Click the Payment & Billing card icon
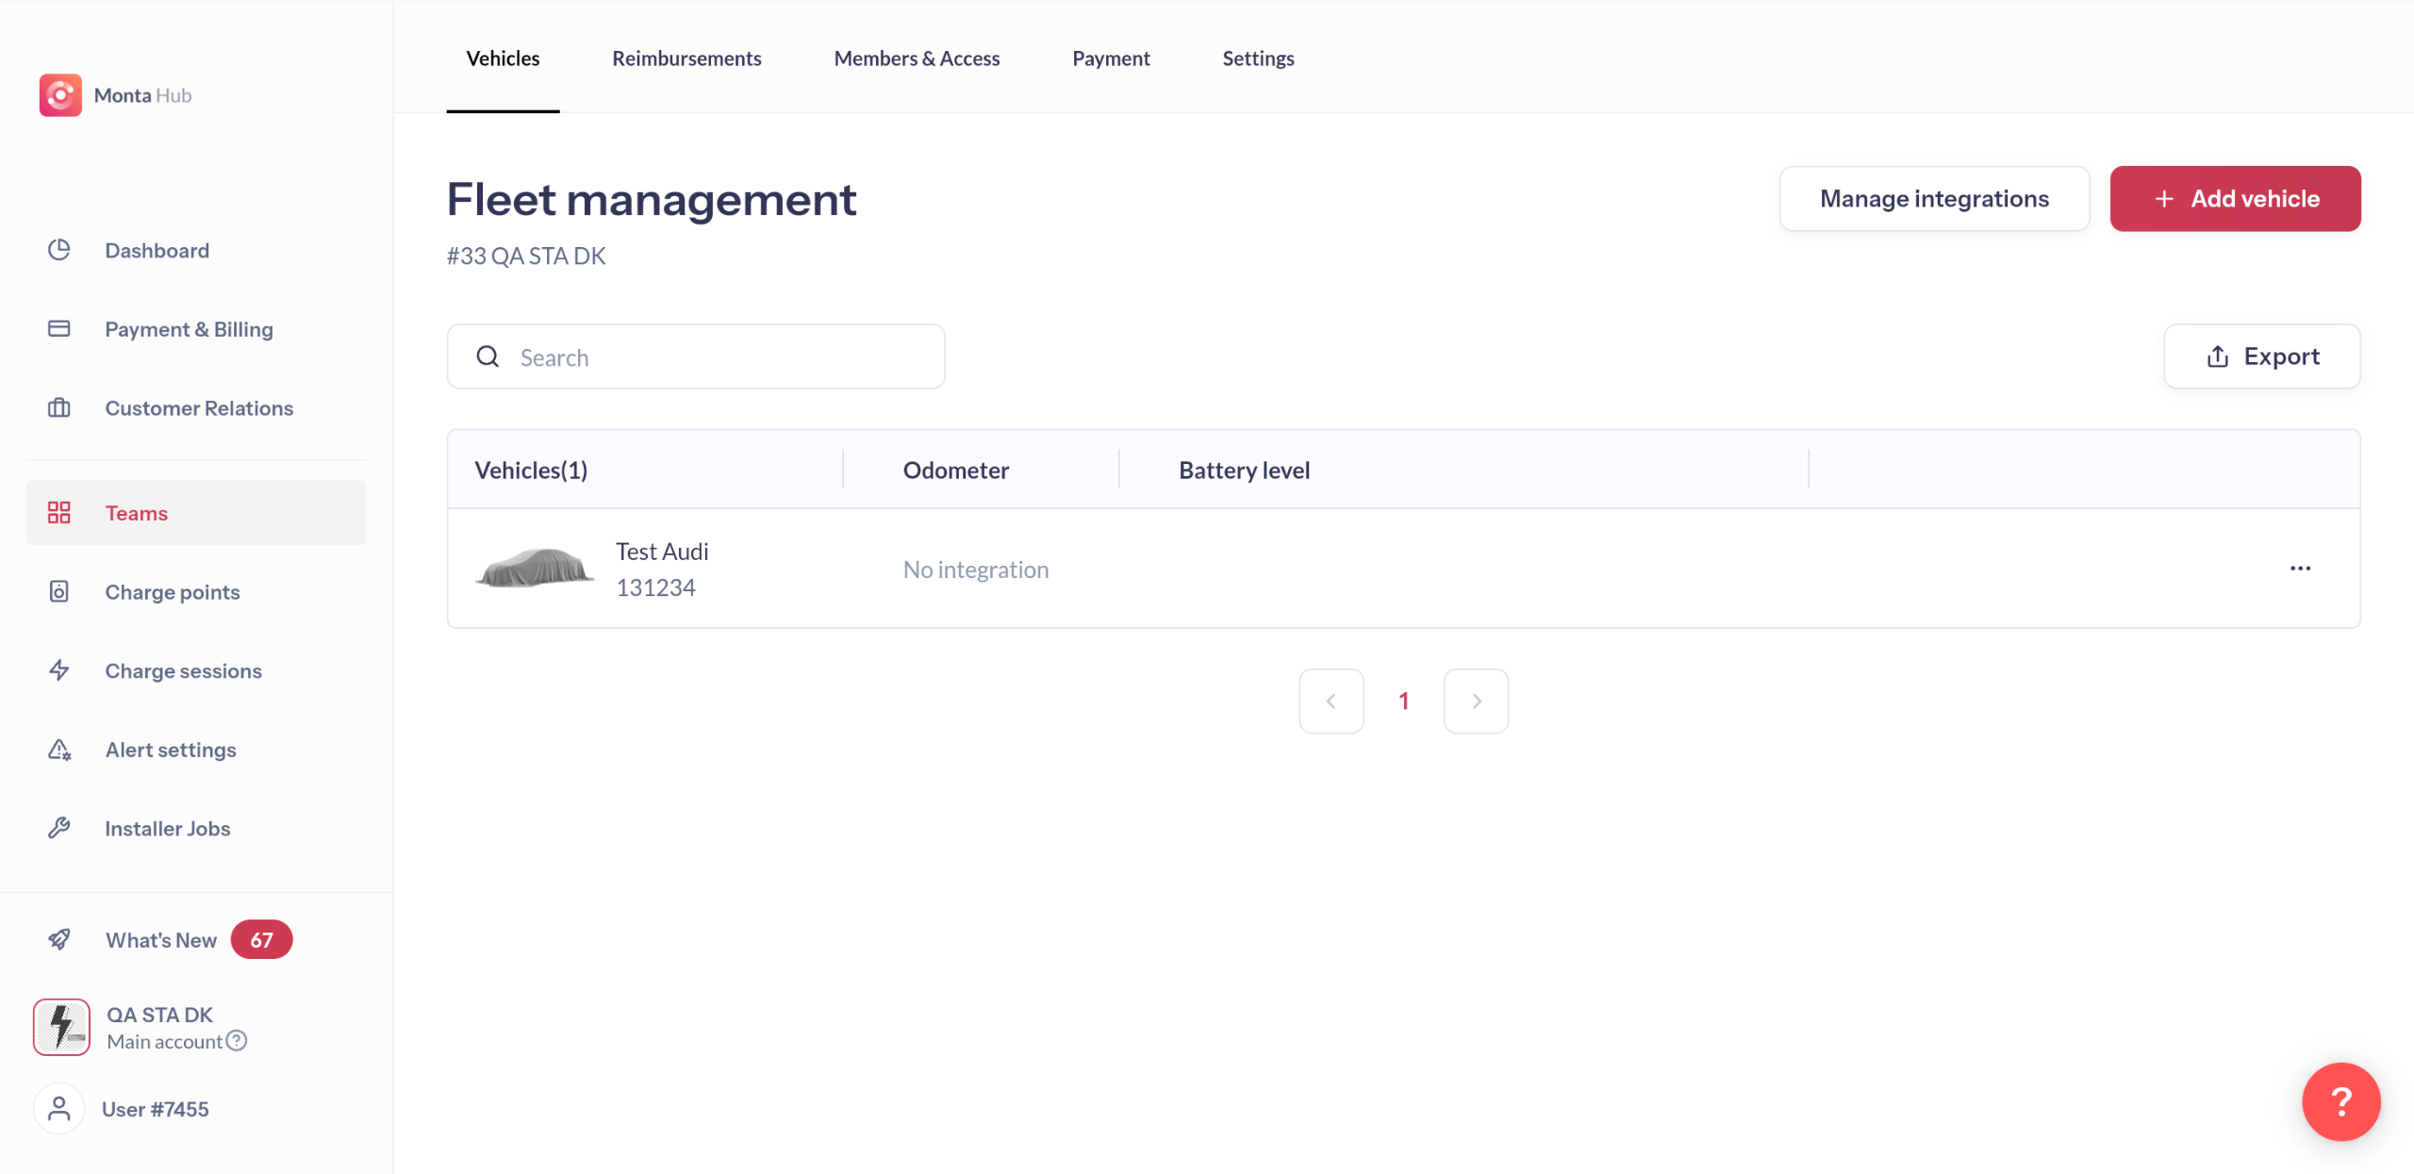 click(59, 328)
